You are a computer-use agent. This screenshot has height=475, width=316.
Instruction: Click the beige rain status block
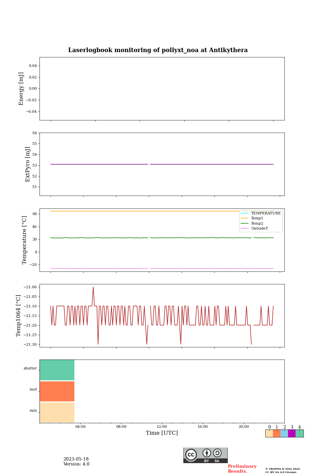57,413
